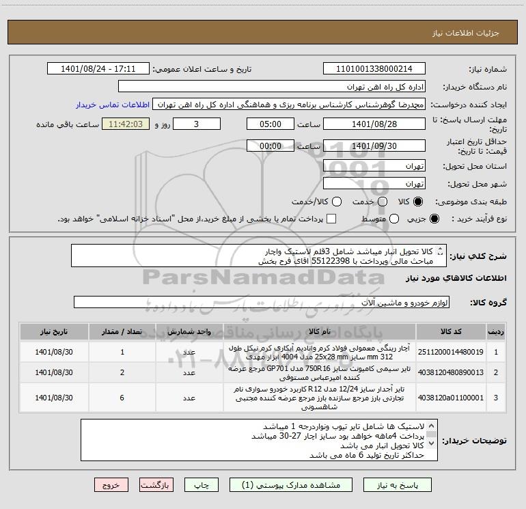Click quantity 1 in row 1
526x509 pixels.
(122, 352)
